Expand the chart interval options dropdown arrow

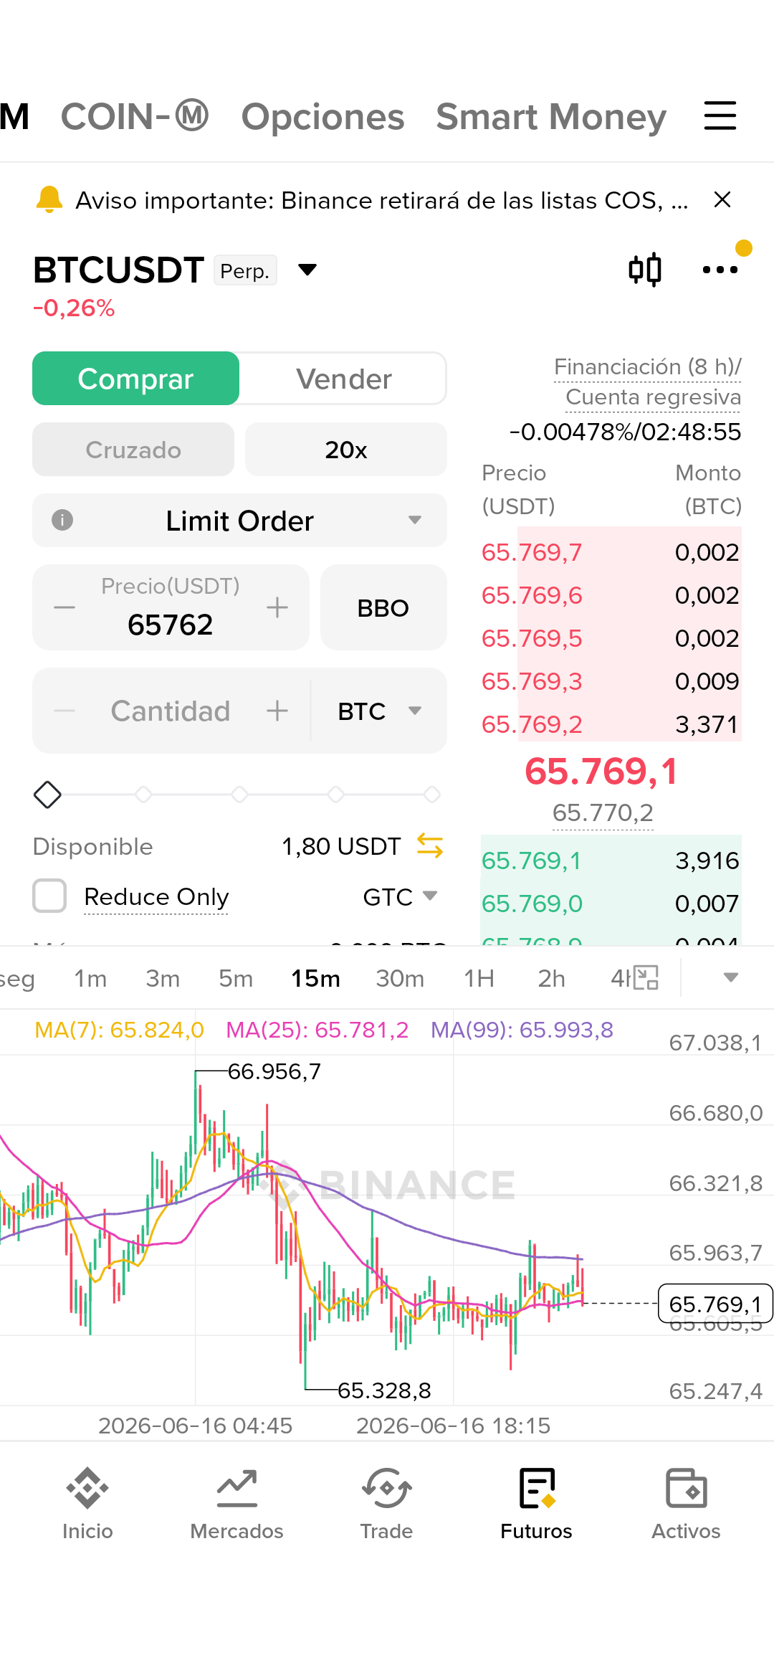click(731, 977)
